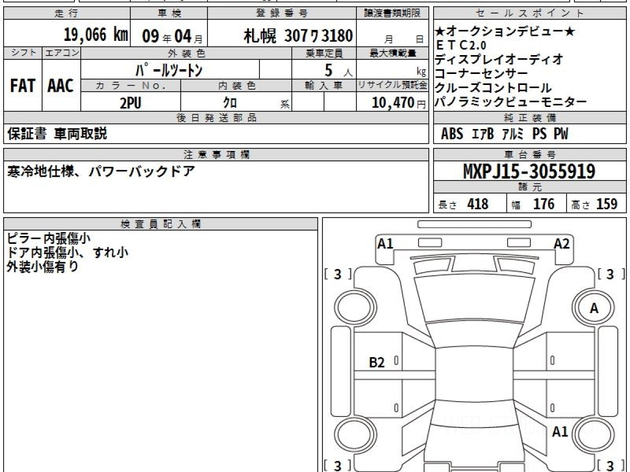Select the B2 damage mark on door

[x=377, y=362]
